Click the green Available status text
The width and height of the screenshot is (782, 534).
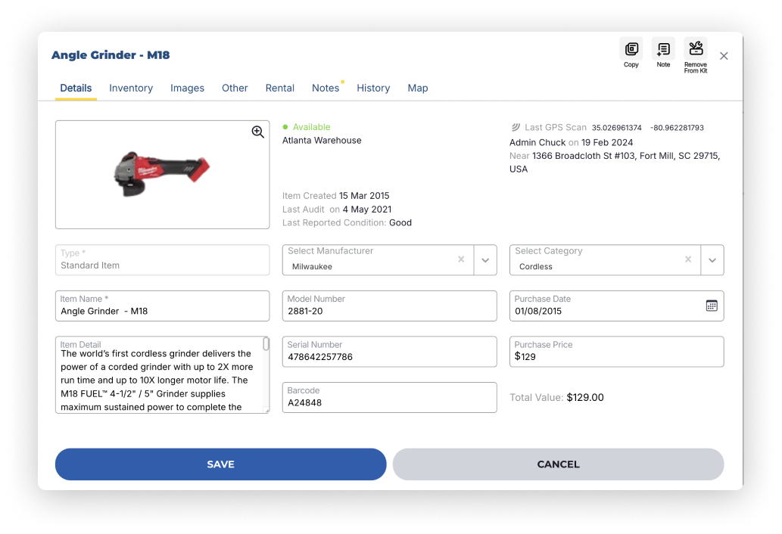click(x=311, y=127)
